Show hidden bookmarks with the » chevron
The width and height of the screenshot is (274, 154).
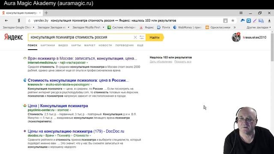(235, 27)
